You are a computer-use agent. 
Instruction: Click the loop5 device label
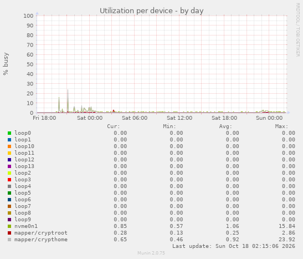click(x=23, y=193)
